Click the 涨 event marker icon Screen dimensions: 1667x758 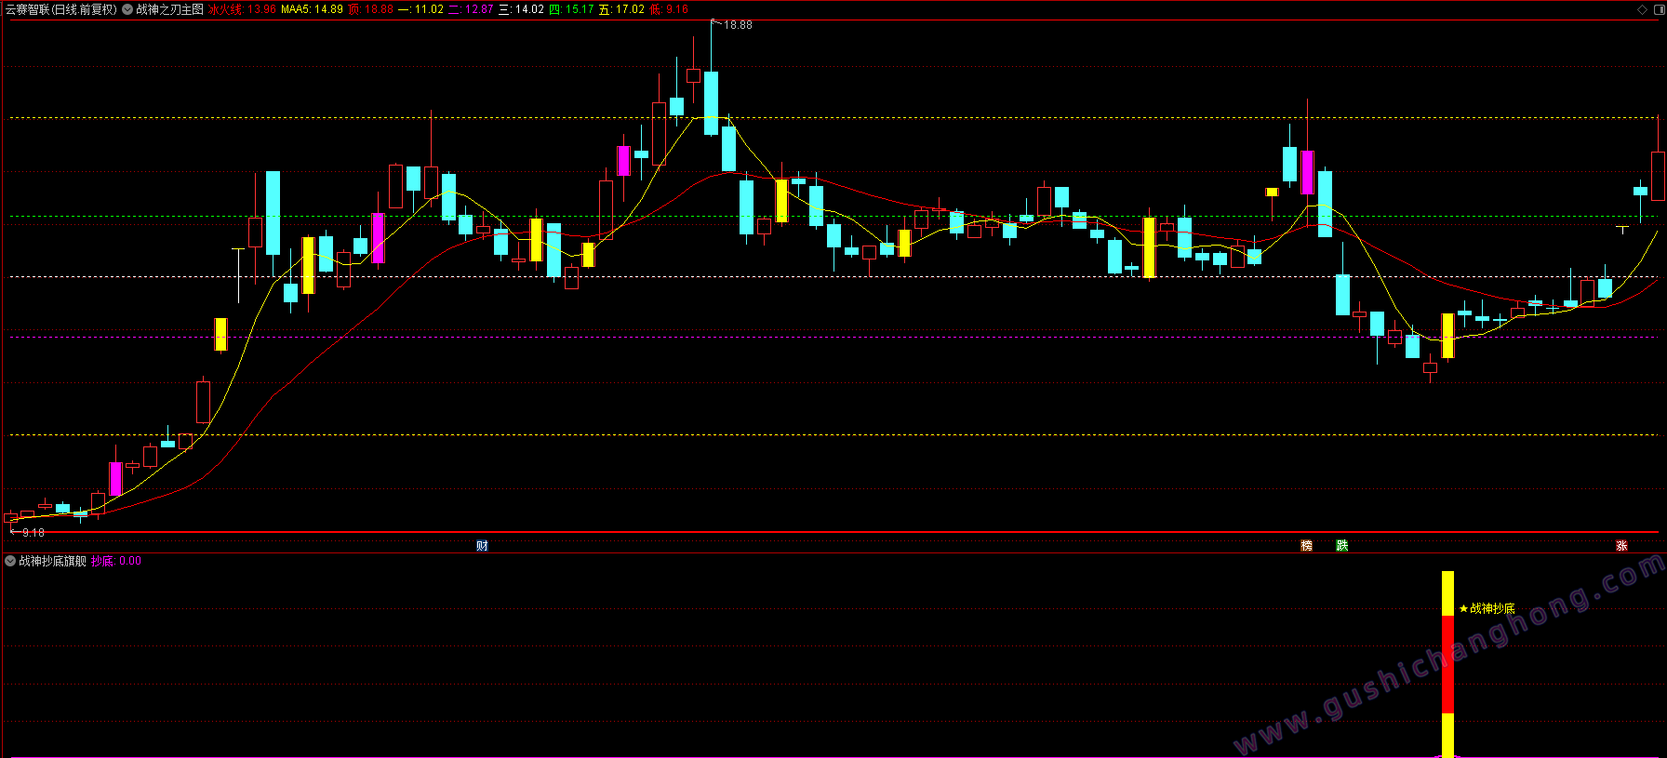click(1621, 546)
